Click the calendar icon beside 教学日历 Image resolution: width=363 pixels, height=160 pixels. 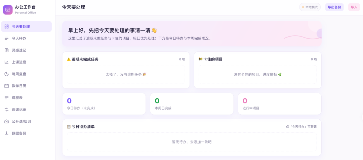(6, 86)
